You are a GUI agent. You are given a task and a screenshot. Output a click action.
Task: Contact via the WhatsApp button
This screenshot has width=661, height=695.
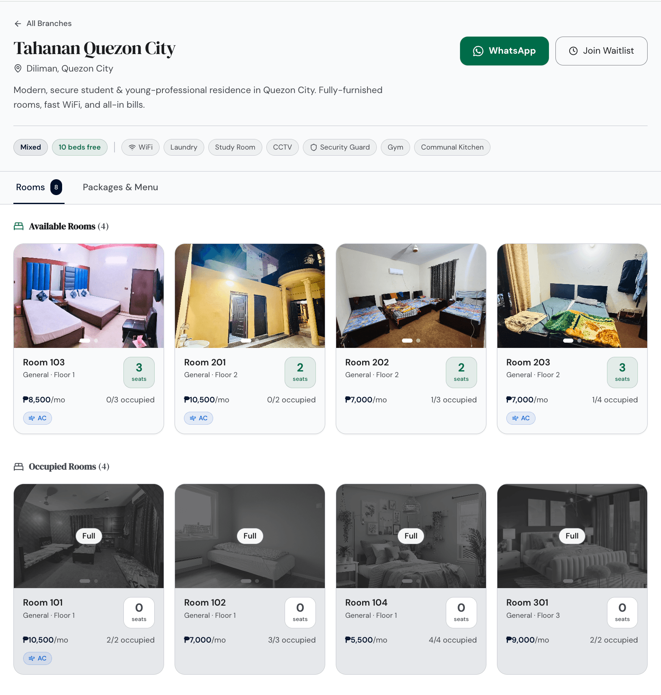(504, 51)
